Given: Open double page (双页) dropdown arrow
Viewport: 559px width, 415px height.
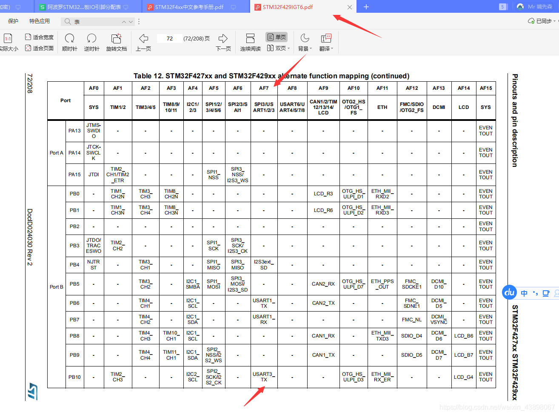Looking at the screenshot, I should pyautogui.click(x=289, y=49).
